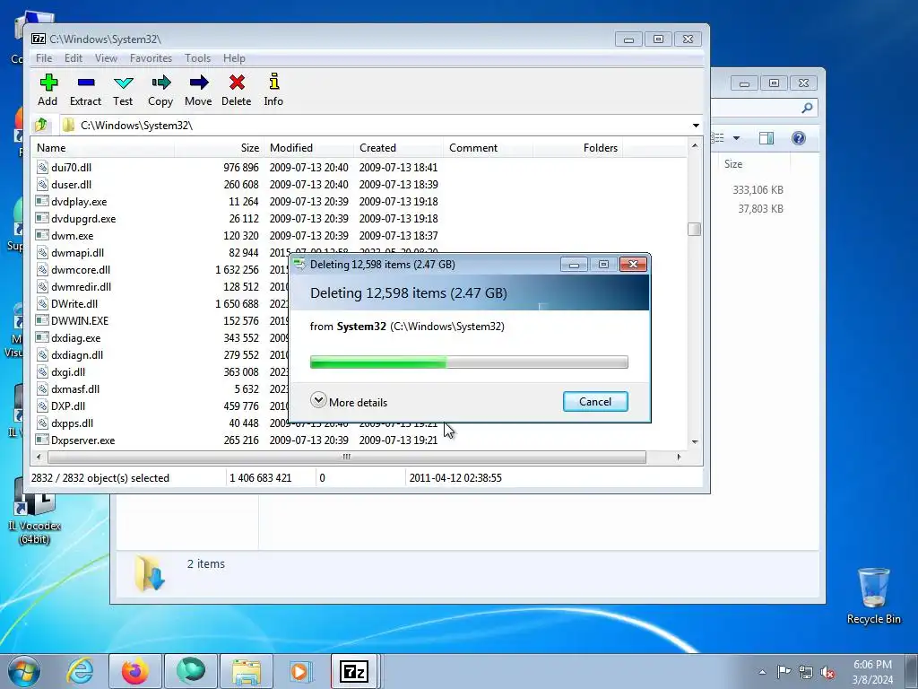Launch Firefox from the taskbar
The width and height of the screenshot is (918, 689).
click(135, 671)
